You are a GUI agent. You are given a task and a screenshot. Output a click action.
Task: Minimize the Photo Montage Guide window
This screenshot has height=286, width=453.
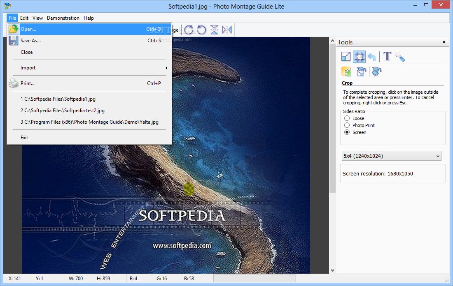(x=415, y=5)
